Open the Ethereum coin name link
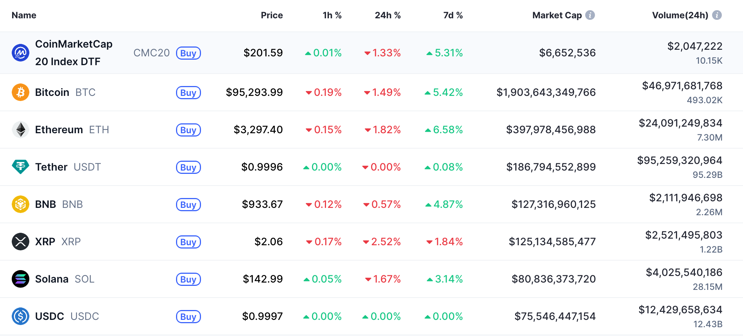Viewport: 743px width, 336px height. (x=59, y=130)
